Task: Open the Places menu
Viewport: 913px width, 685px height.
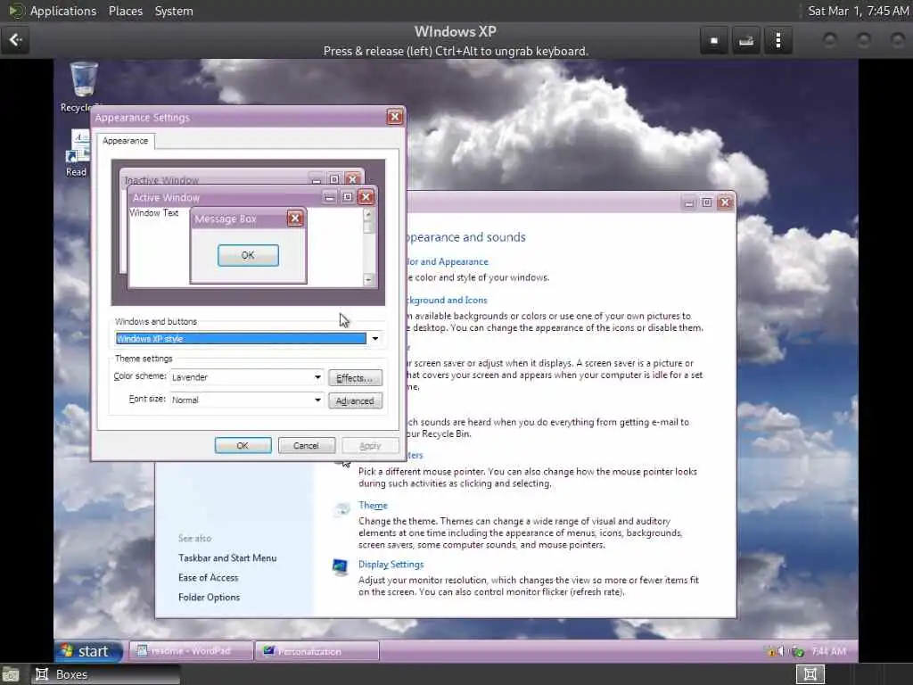Action: [x=125, y=11]
